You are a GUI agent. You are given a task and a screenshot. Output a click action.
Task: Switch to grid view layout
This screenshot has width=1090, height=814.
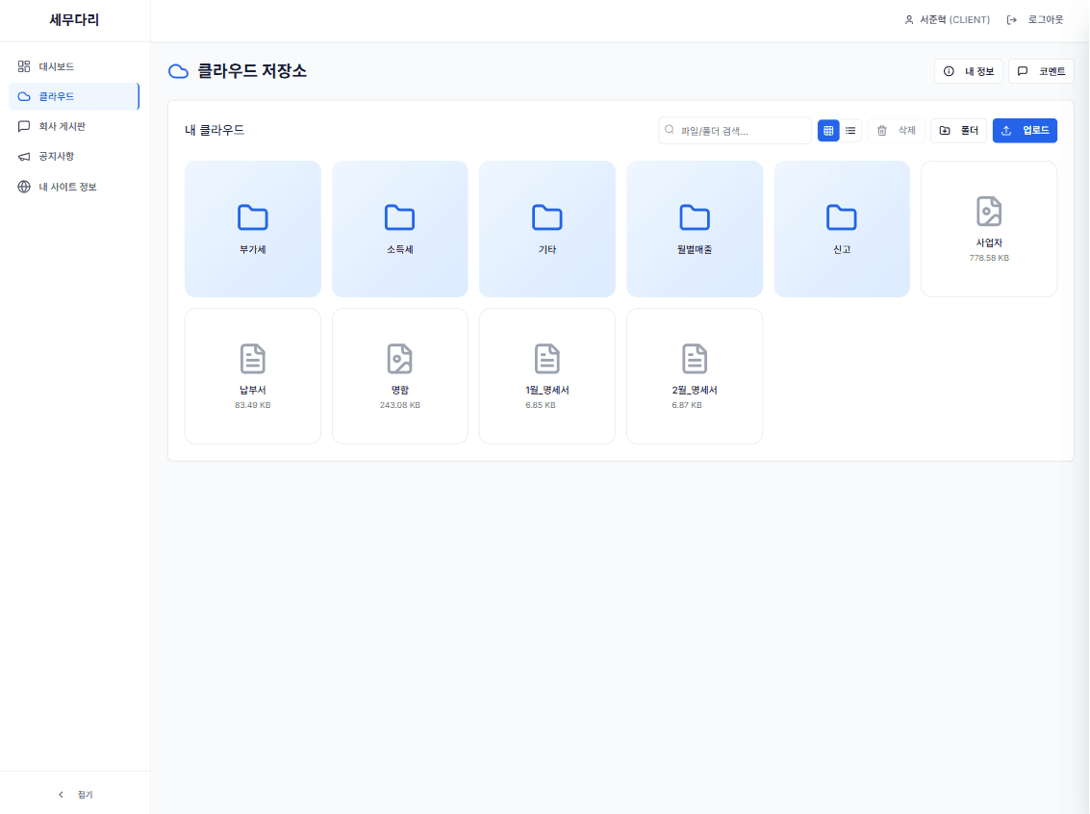[x=828, y=130]
